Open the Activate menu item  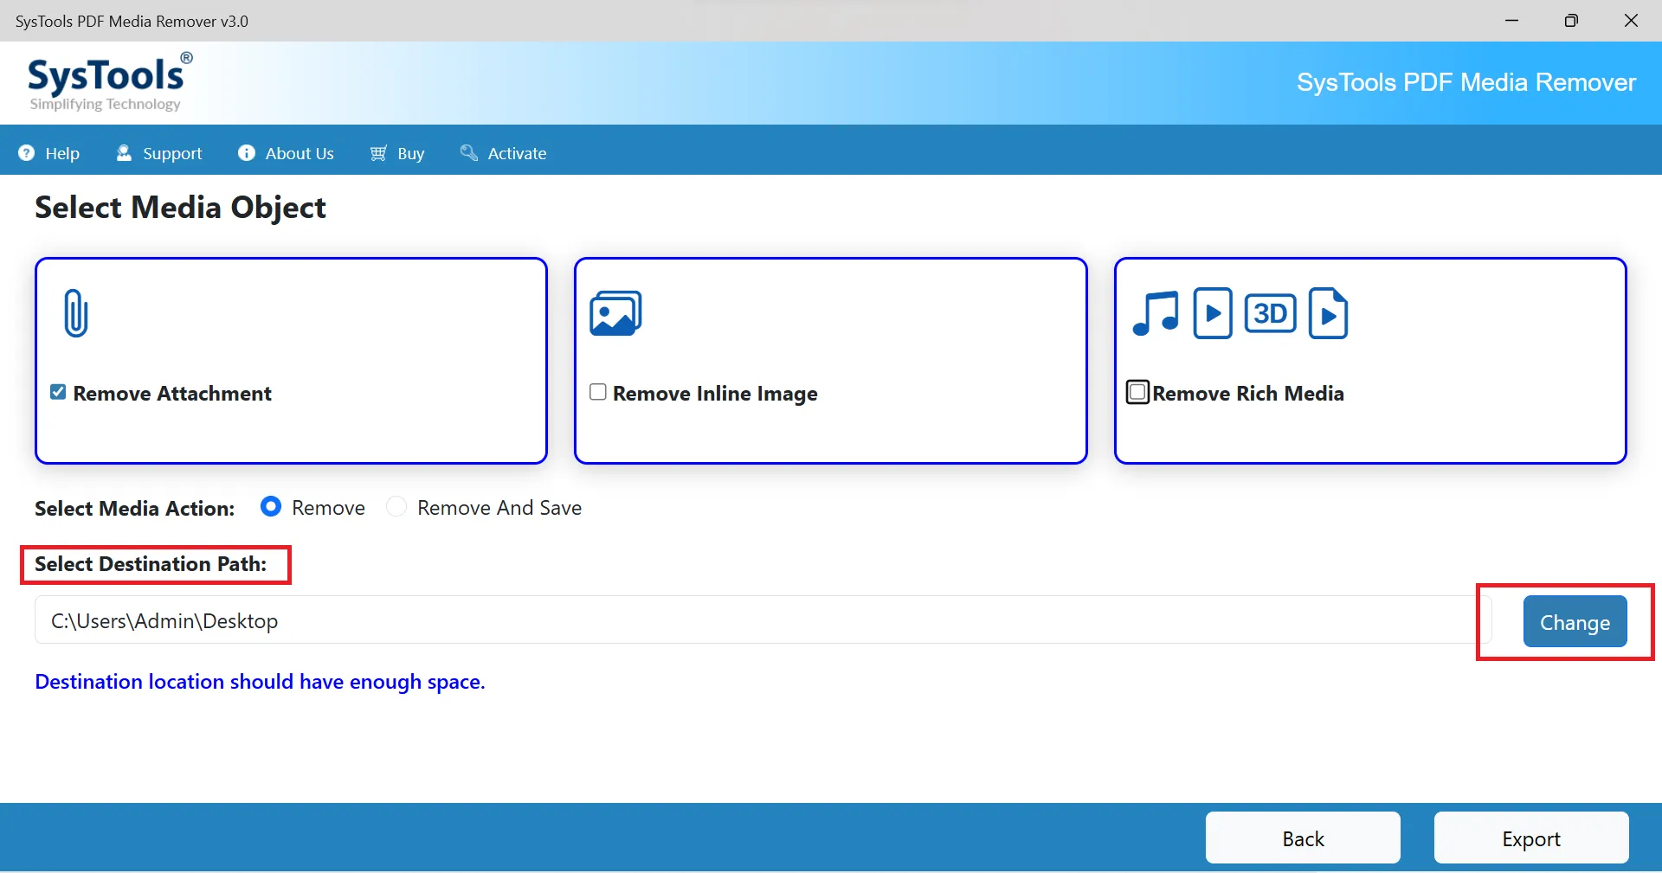(503, 153)
